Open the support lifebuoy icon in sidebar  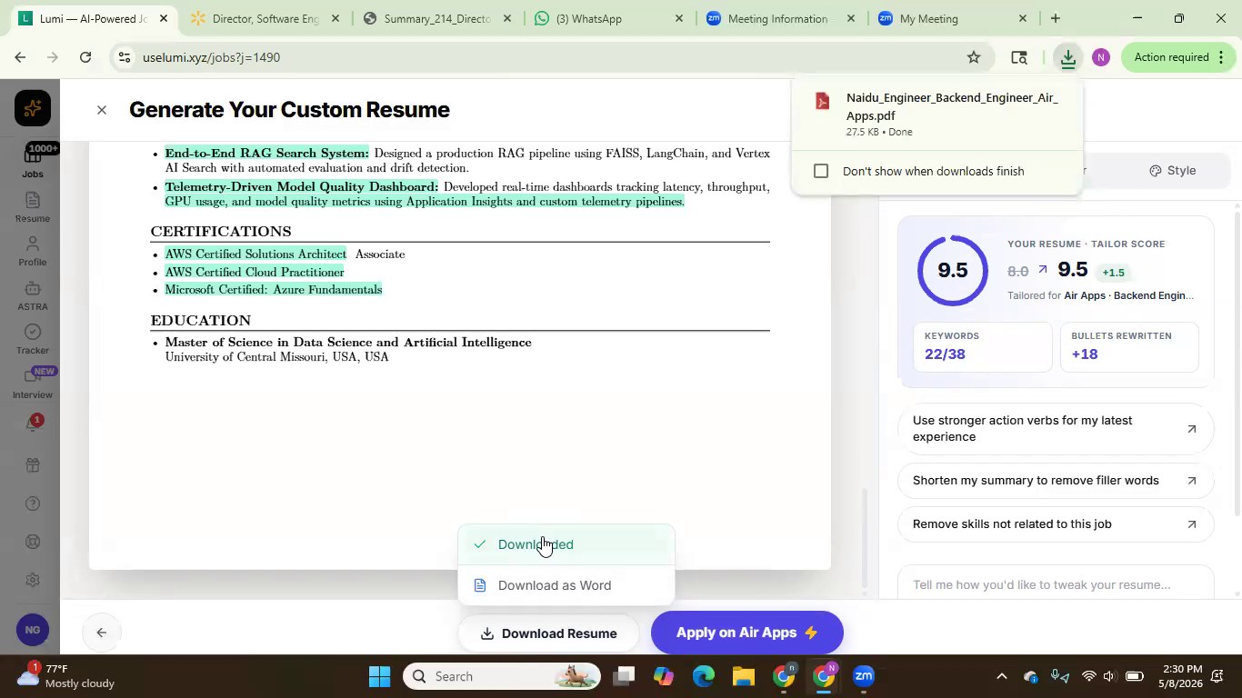tap(32, 542)
